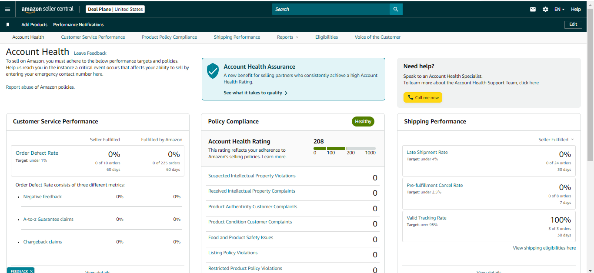Click the emergency contact 'here' link

coord(98,74)
